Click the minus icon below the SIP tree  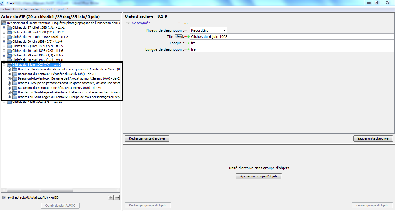117,198
